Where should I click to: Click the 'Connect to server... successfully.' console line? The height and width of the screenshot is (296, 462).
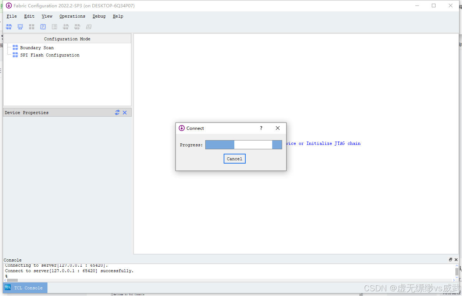click(x=70, y=271)
